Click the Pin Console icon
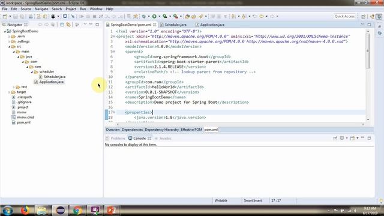 click(x=335, y=138)
